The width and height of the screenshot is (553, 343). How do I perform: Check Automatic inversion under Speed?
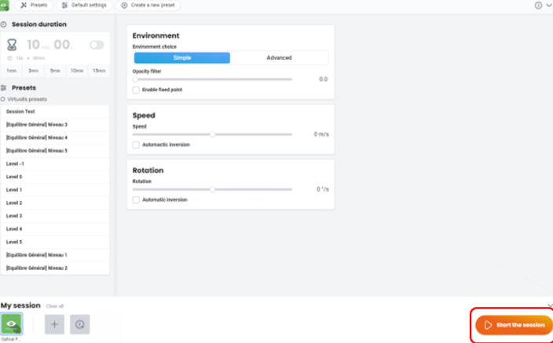point(137,144)
